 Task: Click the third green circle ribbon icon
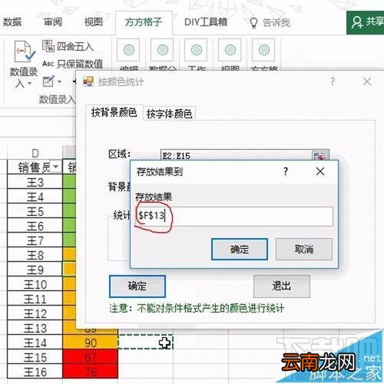tap(197, 50)
